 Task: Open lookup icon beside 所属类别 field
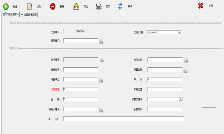(x=186, y=70)
